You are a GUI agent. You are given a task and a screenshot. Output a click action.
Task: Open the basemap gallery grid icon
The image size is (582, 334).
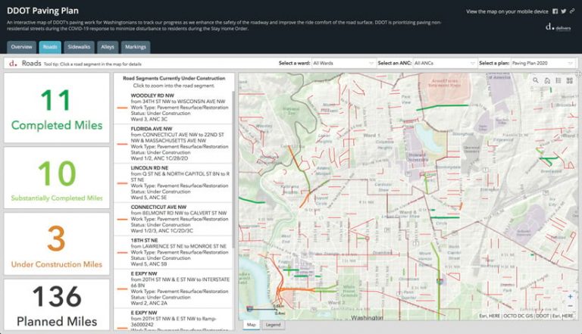(570, 80)
